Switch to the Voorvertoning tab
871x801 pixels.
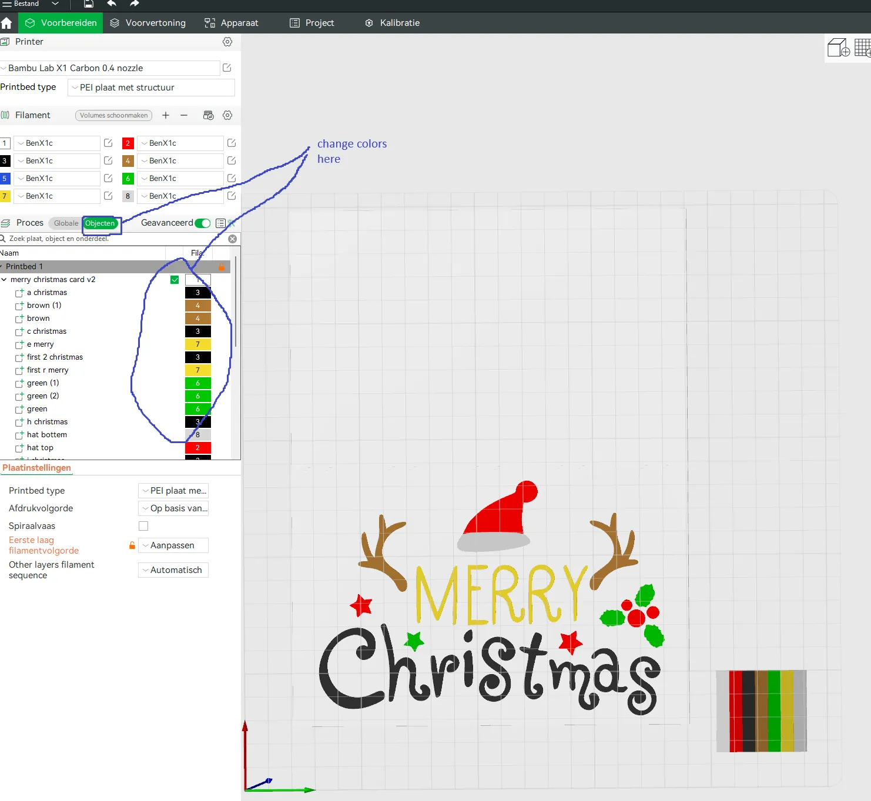[148, 23]
